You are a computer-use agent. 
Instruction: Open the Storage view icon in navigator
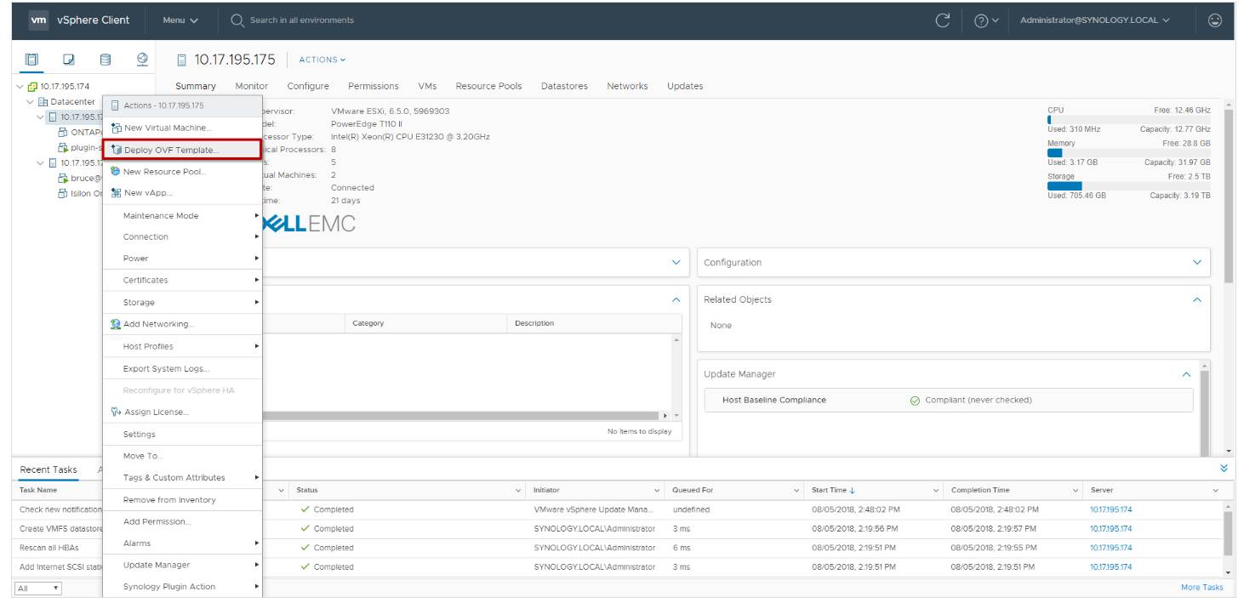[x=106, y=60]
